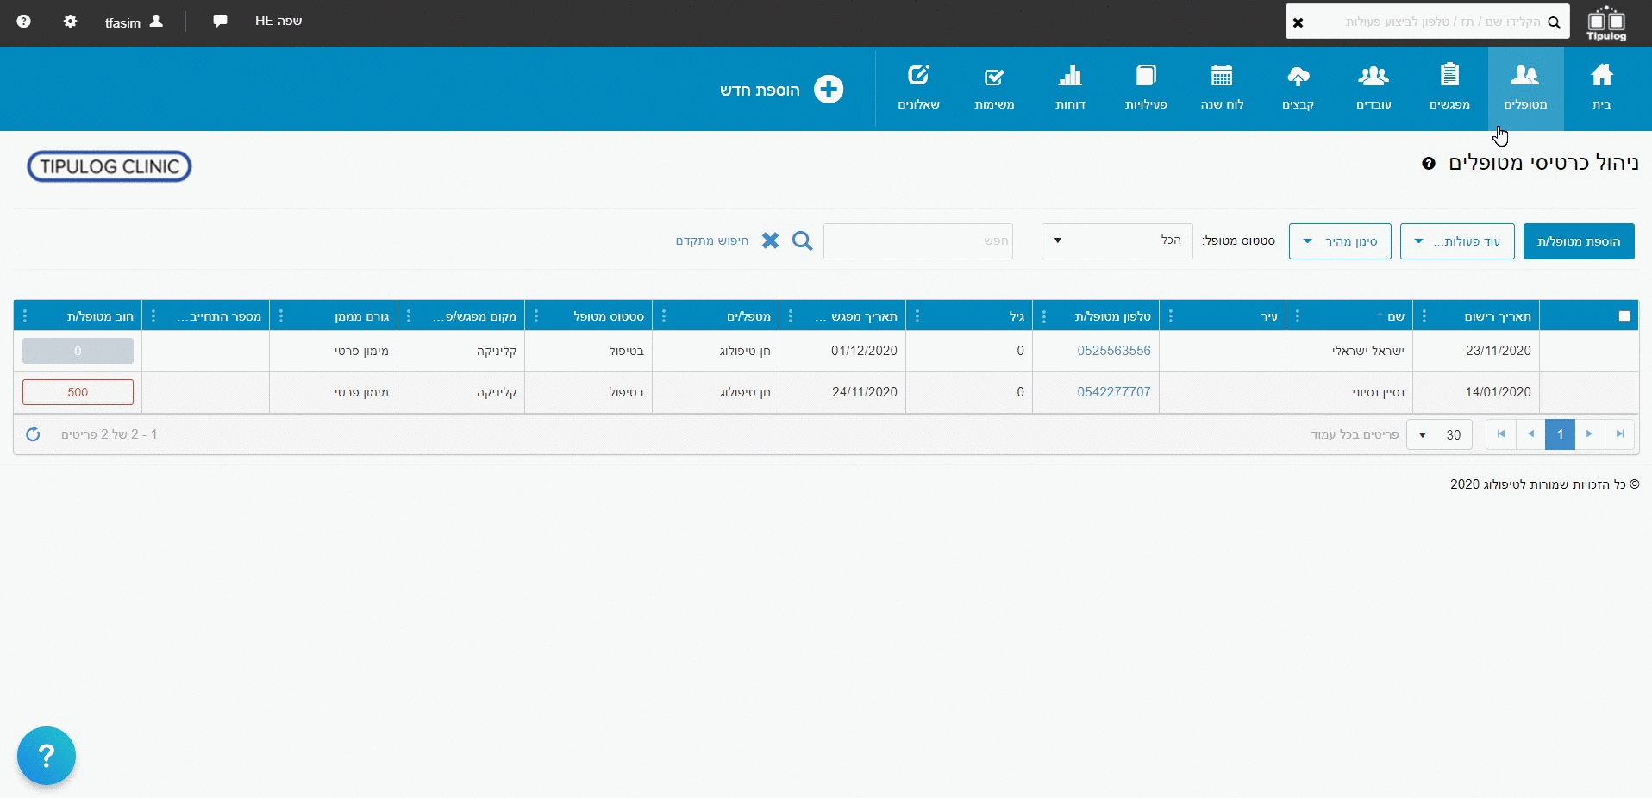Open the files (קבצים) cloud upload icon
This screenshot has width=1652, height=798.
1298,76
